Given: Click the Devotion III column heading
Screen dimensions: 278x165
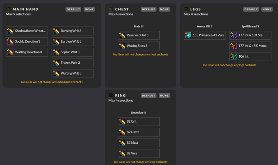Looking at the screenshot, I should tap(138, 112).
